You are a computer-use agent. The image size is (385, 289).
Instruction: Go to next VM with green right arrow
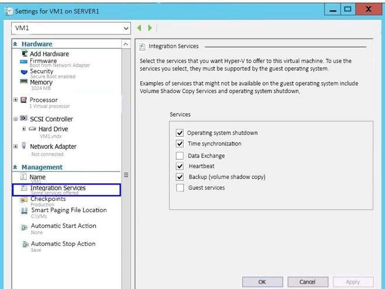click(150, 28)
